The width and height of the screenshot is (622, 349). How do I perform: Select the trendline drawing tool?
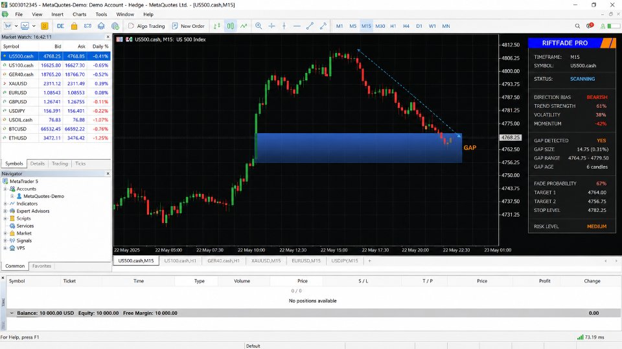(310, 26)
